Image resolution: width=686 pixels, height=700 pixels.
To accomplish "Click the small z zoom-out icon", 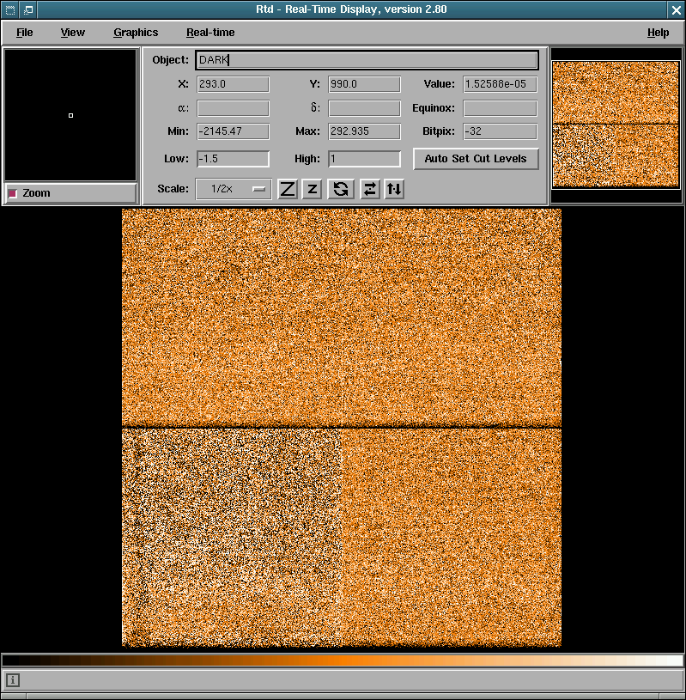I will [313, 189].
